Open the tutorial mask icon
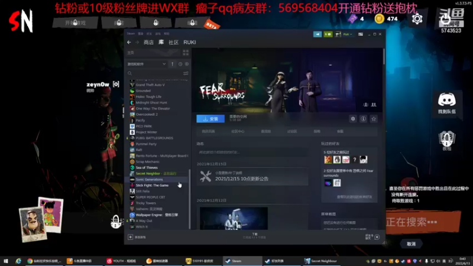473x266 pixels. pyautogui.click(x=447, y=140)
